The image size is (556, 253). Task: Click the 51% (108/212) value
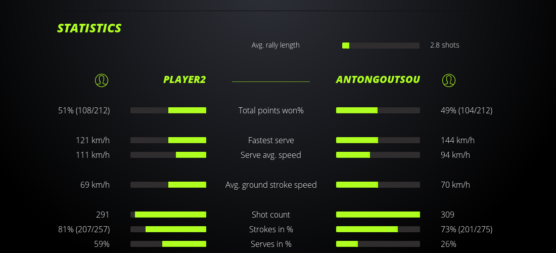click(x=84, y=110)
